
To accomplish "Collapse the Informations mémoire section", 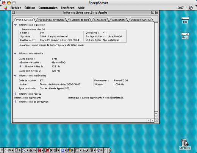I will click(15, 53).
